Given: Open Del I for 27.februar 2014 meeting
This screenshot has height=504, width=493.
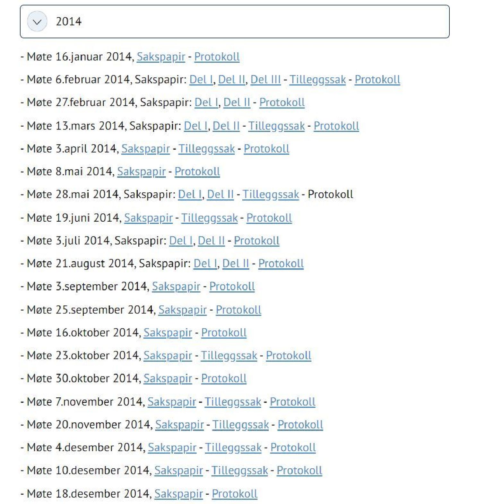Looking at the screenshot, I should point(206,102).
